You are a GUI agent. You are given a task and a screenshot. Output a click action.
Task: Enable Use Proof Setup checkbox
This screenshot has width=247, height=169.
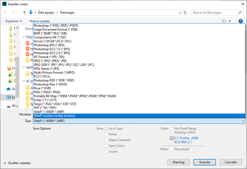point(172,128)
